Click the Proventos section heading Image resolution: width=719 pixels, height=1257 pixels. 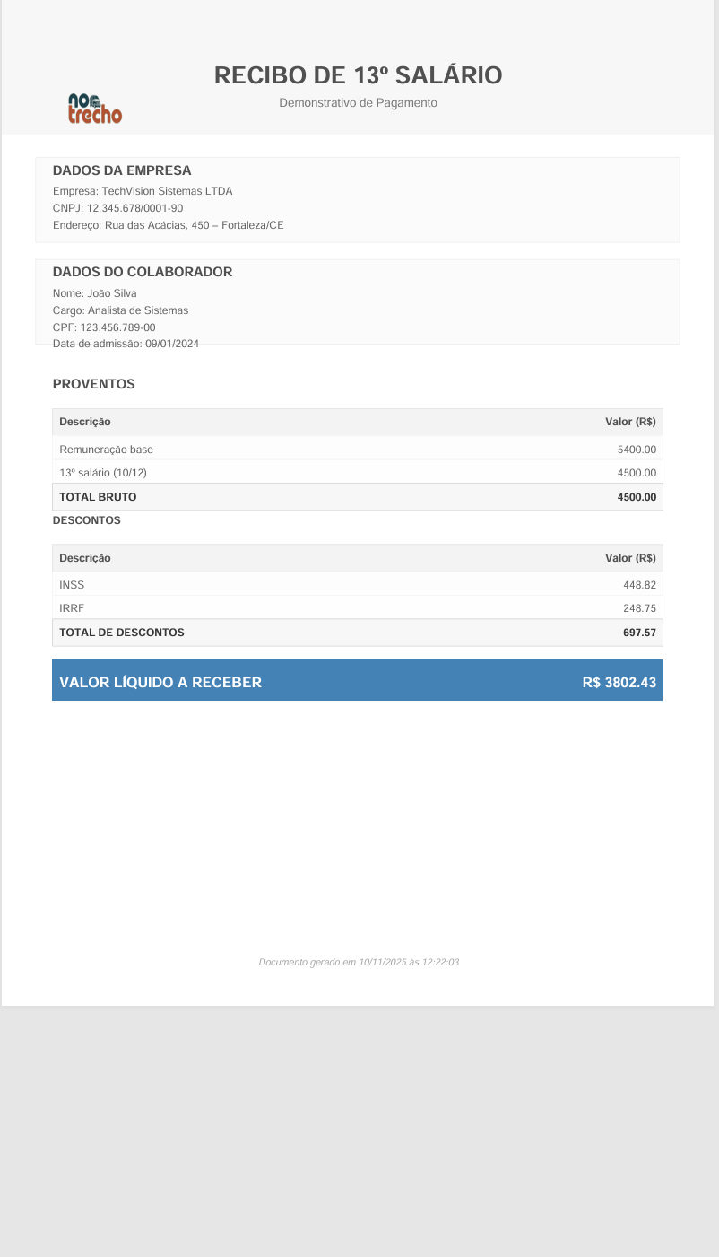point(93,384)
